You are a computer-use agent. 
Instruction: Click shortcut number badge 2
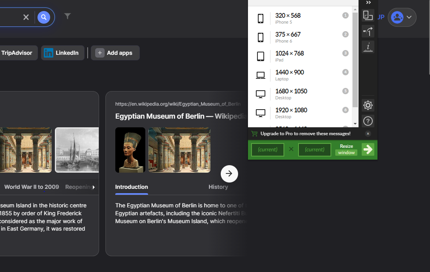point(345,34)
